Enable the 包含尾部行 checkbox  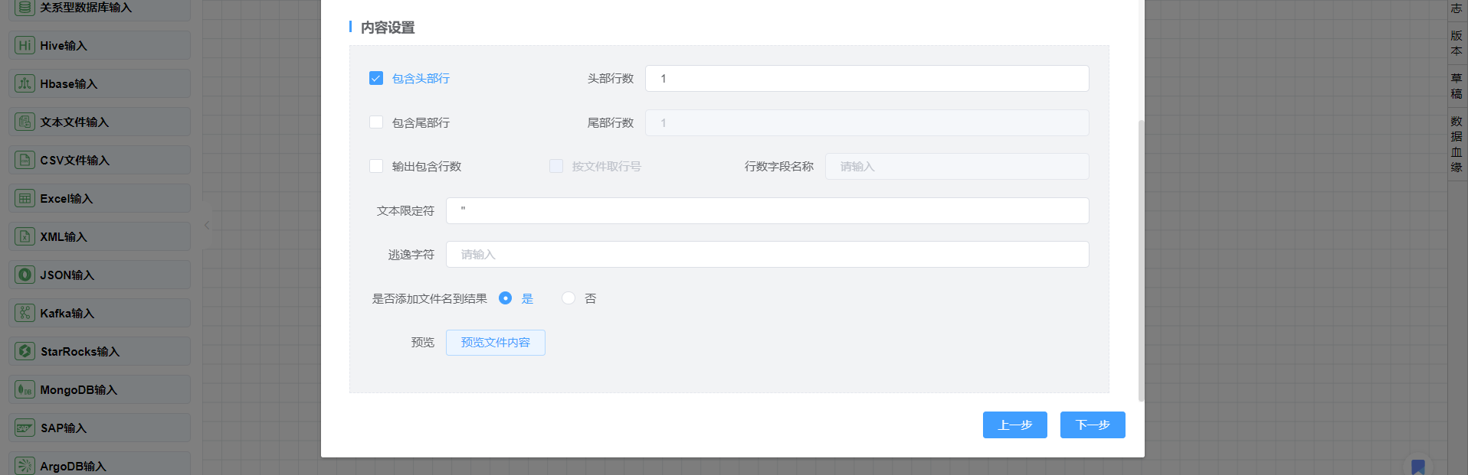376,122
